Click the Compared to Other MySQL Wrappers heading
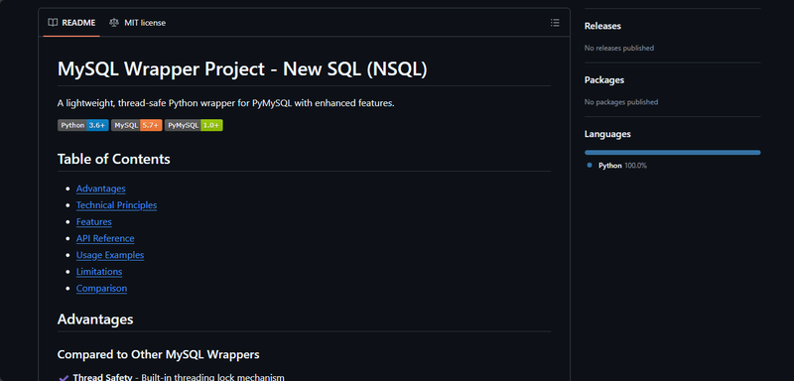The width and height of the screenshot is (794, 381). 159,354
